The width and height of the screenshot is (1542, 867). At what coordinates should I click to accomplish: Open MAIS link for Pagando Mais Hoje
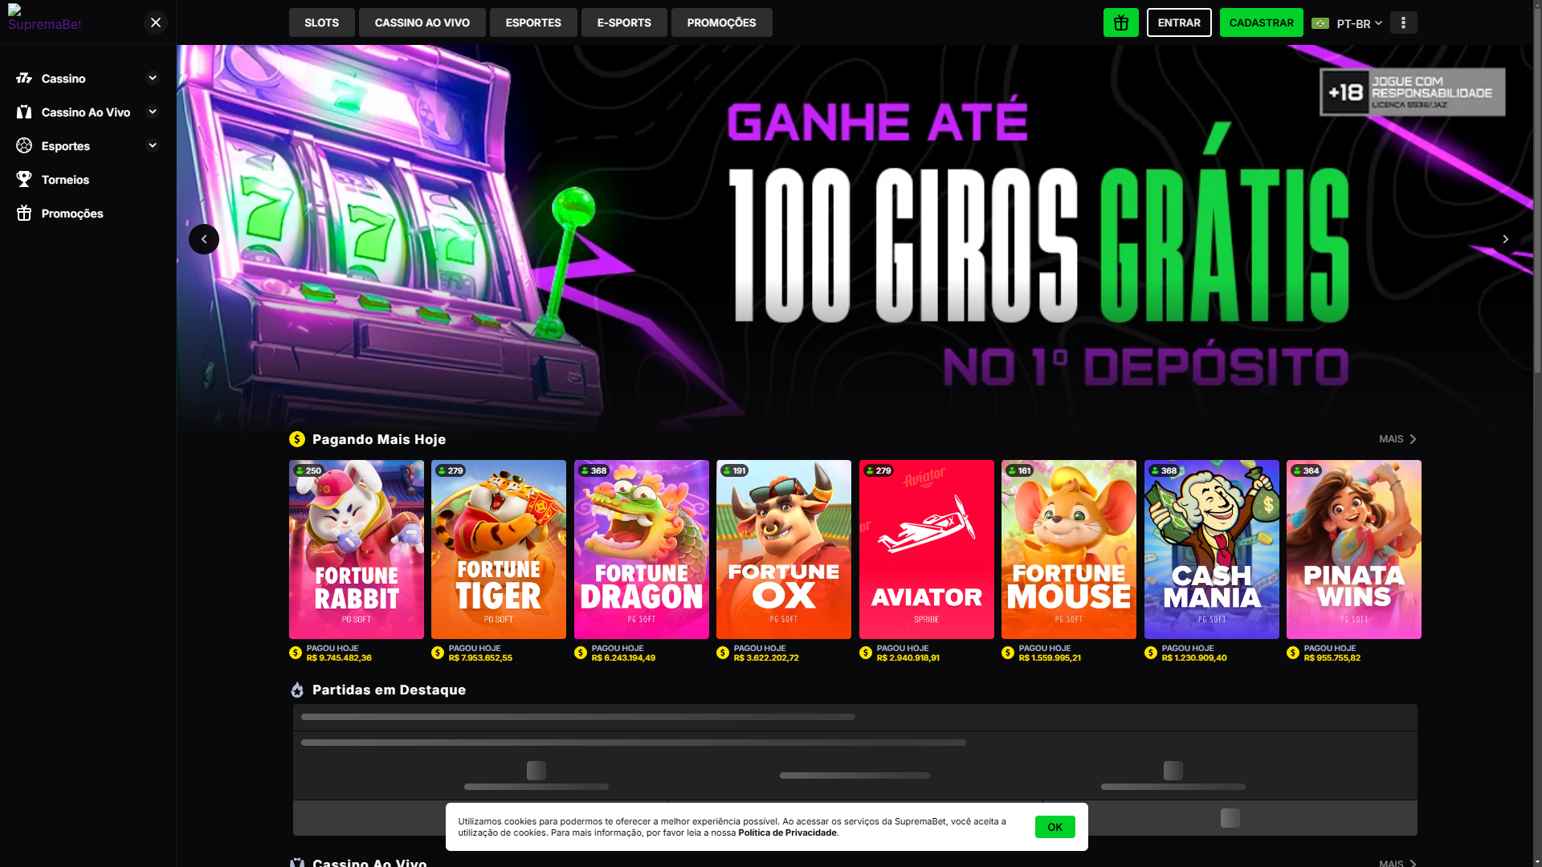pos(1397,439)
